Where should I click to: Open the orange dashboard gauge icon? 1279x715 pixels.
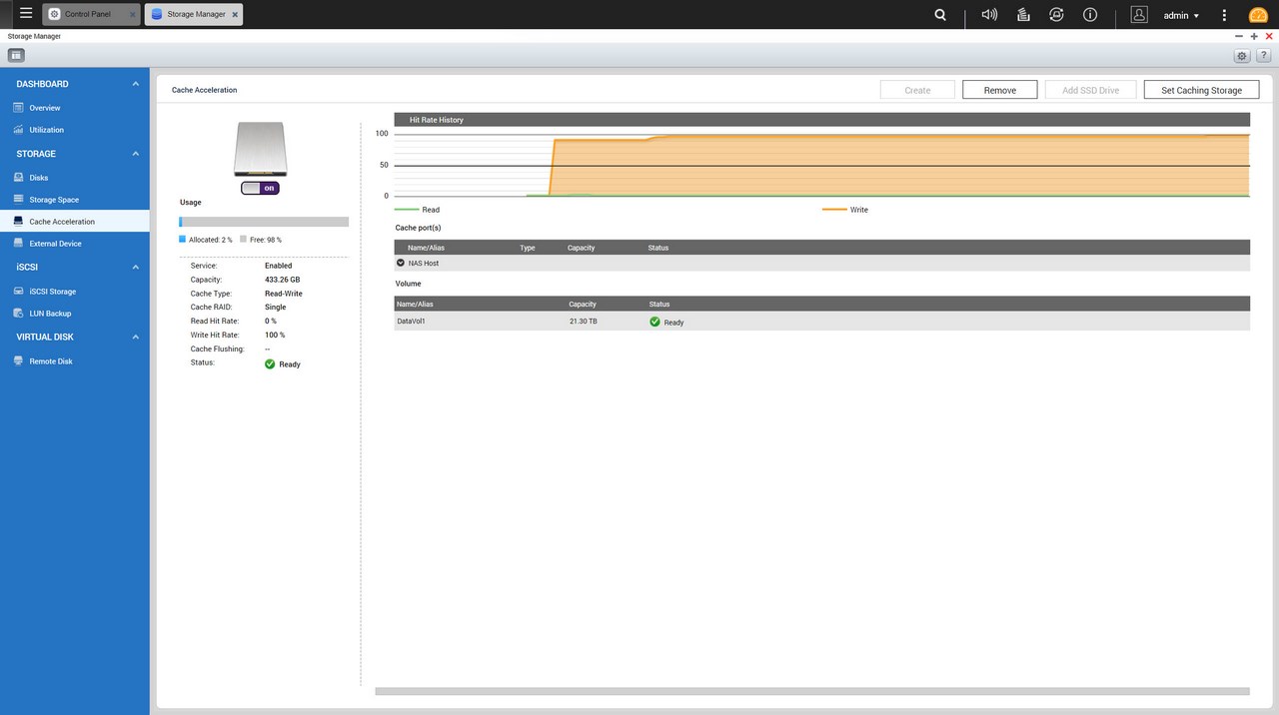pos(1258,15)
